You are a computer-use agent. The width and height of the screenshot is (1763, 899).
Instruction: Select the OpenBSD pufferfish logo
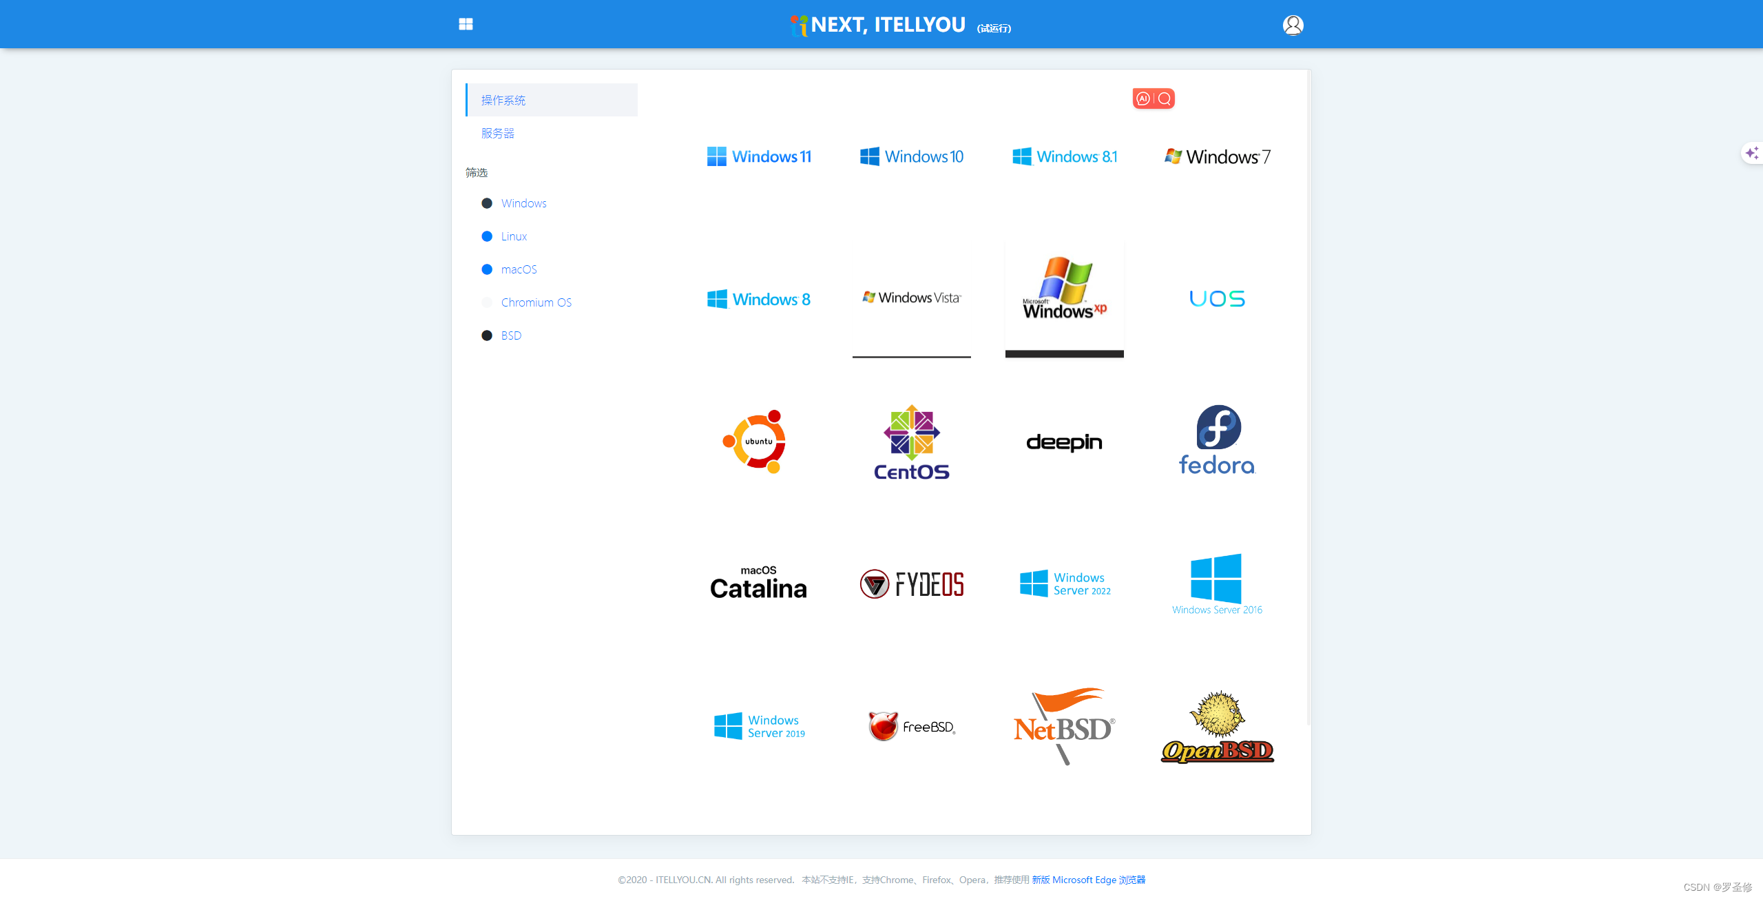1217,727
